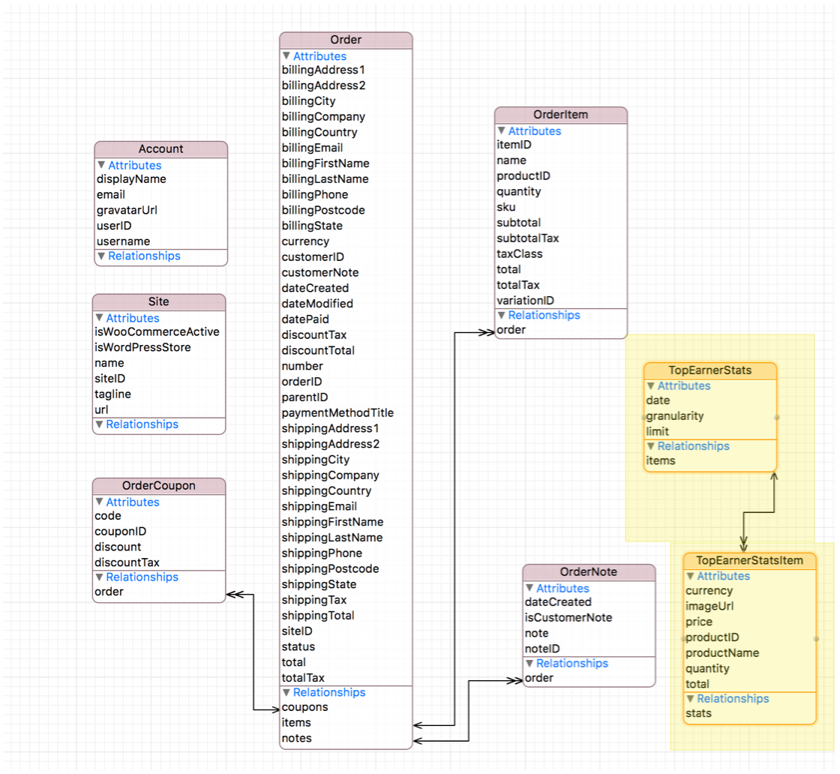This screenshot has height=774, width=840.
Task: Select the order relationship in OrderItem
Action: coord(511,330)
